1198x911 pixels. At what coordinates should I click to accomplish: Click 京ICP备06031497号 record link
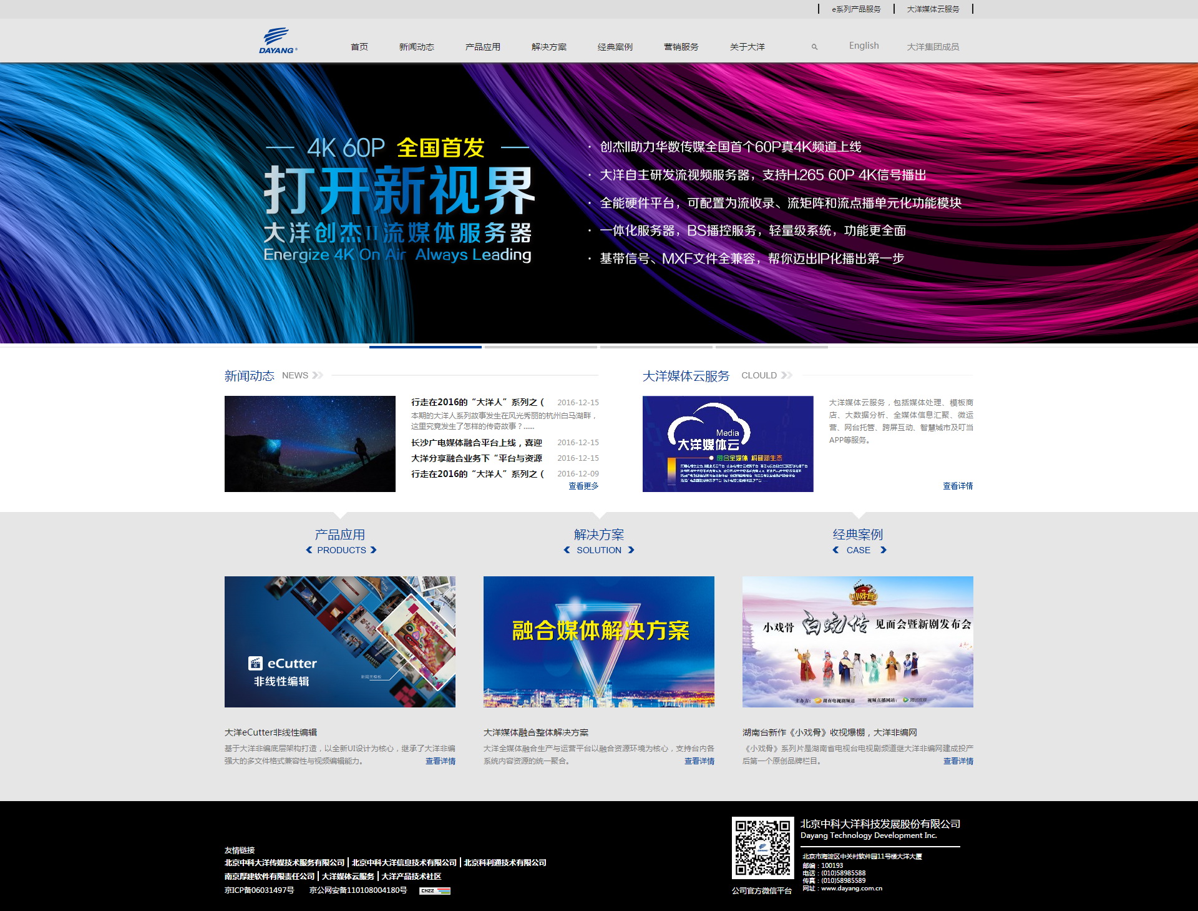(260, 890)
